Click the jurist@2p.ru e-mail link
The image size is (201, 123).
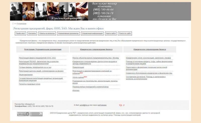tap(84, 105)
